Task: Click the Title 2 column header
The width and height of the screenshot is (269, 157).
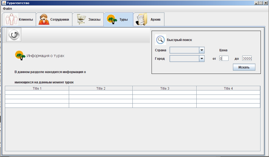Action: click(101, 88)
